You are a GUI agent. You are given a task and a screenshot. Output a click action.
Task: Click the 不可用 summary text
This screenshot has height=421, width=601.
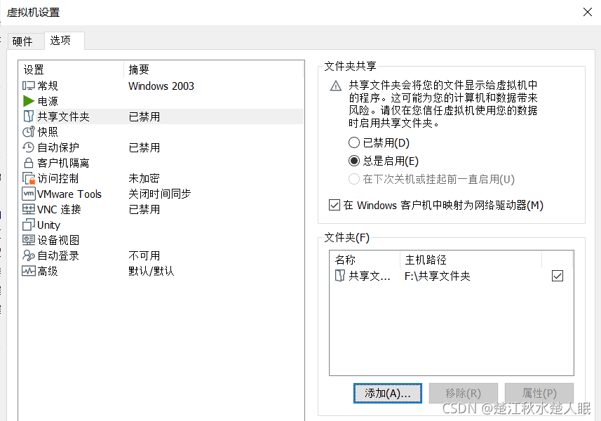(144, 255)
